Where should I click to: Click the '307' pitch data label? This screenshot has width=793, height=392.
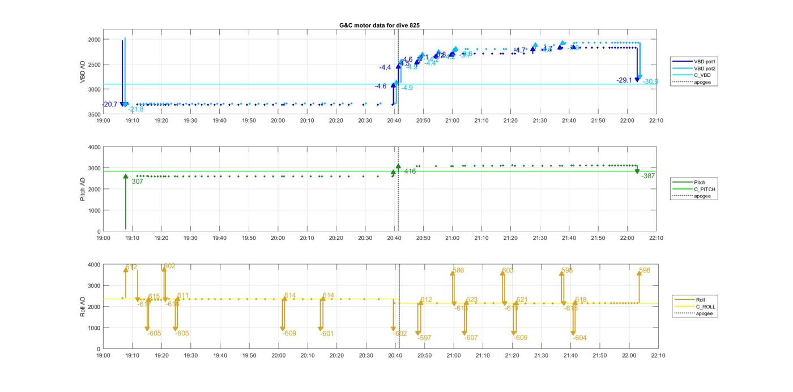point(137,182)
